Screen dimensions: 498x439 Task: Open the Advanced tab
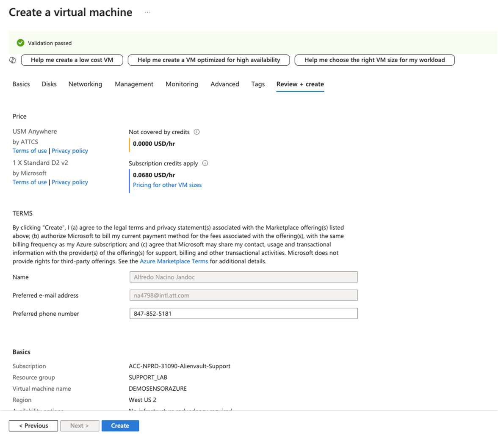coord(224,84)
